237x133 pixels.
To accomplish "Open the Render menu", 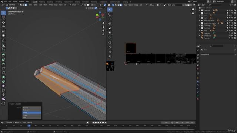I will 15,1.
